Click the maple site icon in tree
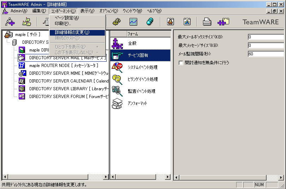 8,35
